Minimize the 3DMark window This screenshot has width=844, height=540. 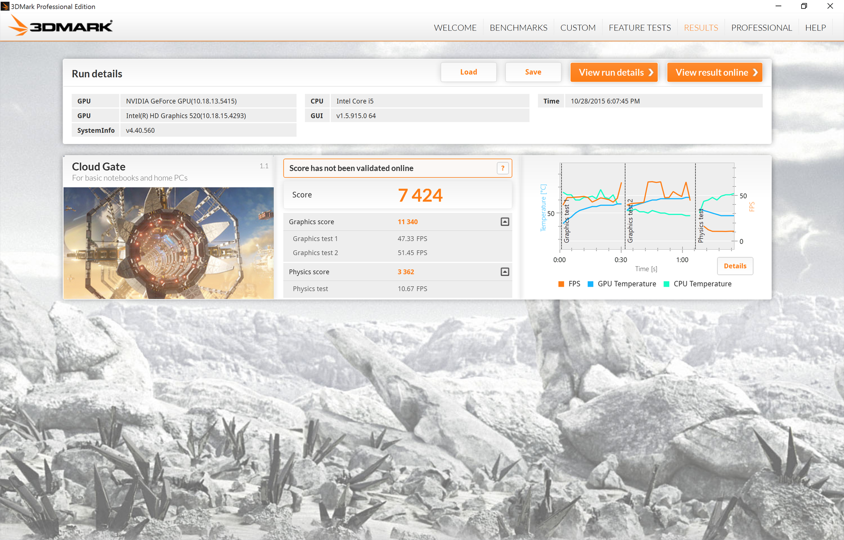[778, 6]
